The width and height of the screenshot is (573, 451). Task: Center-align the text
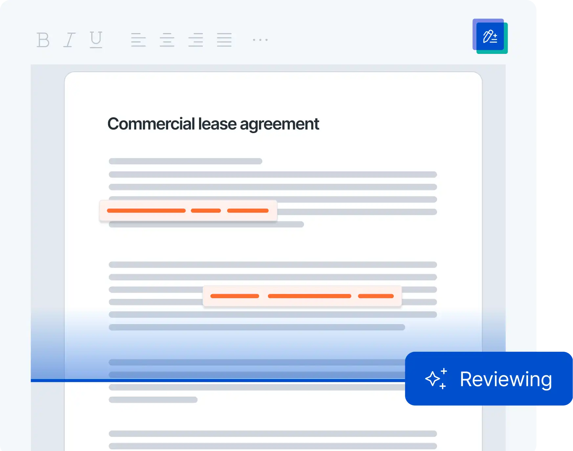pos(167,40)
